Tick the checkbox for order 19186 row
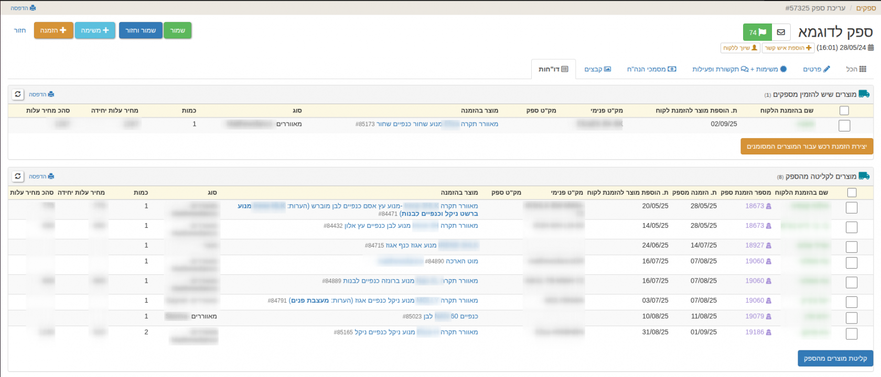The width and height of the screenshot is (881, 377). pos(851,334)
